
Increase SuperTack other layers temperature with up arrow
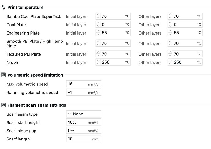170,15
